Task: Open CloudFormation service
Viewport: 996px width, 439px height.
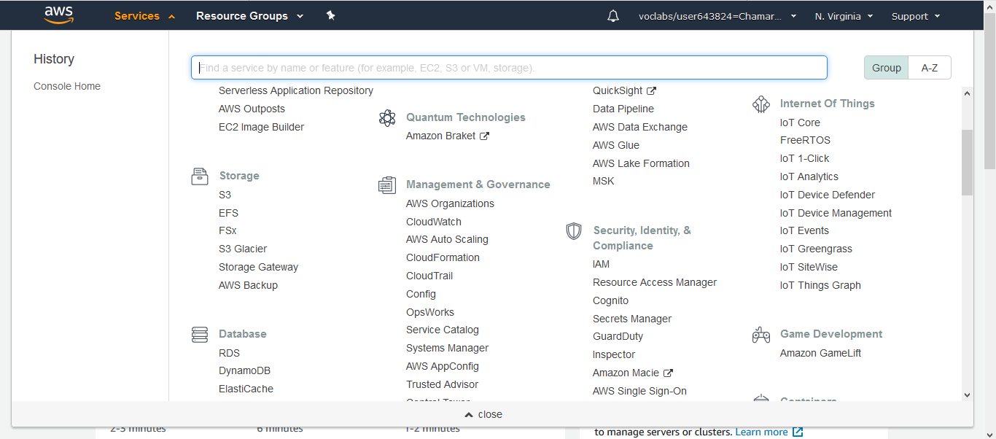Action: point(443,257)
